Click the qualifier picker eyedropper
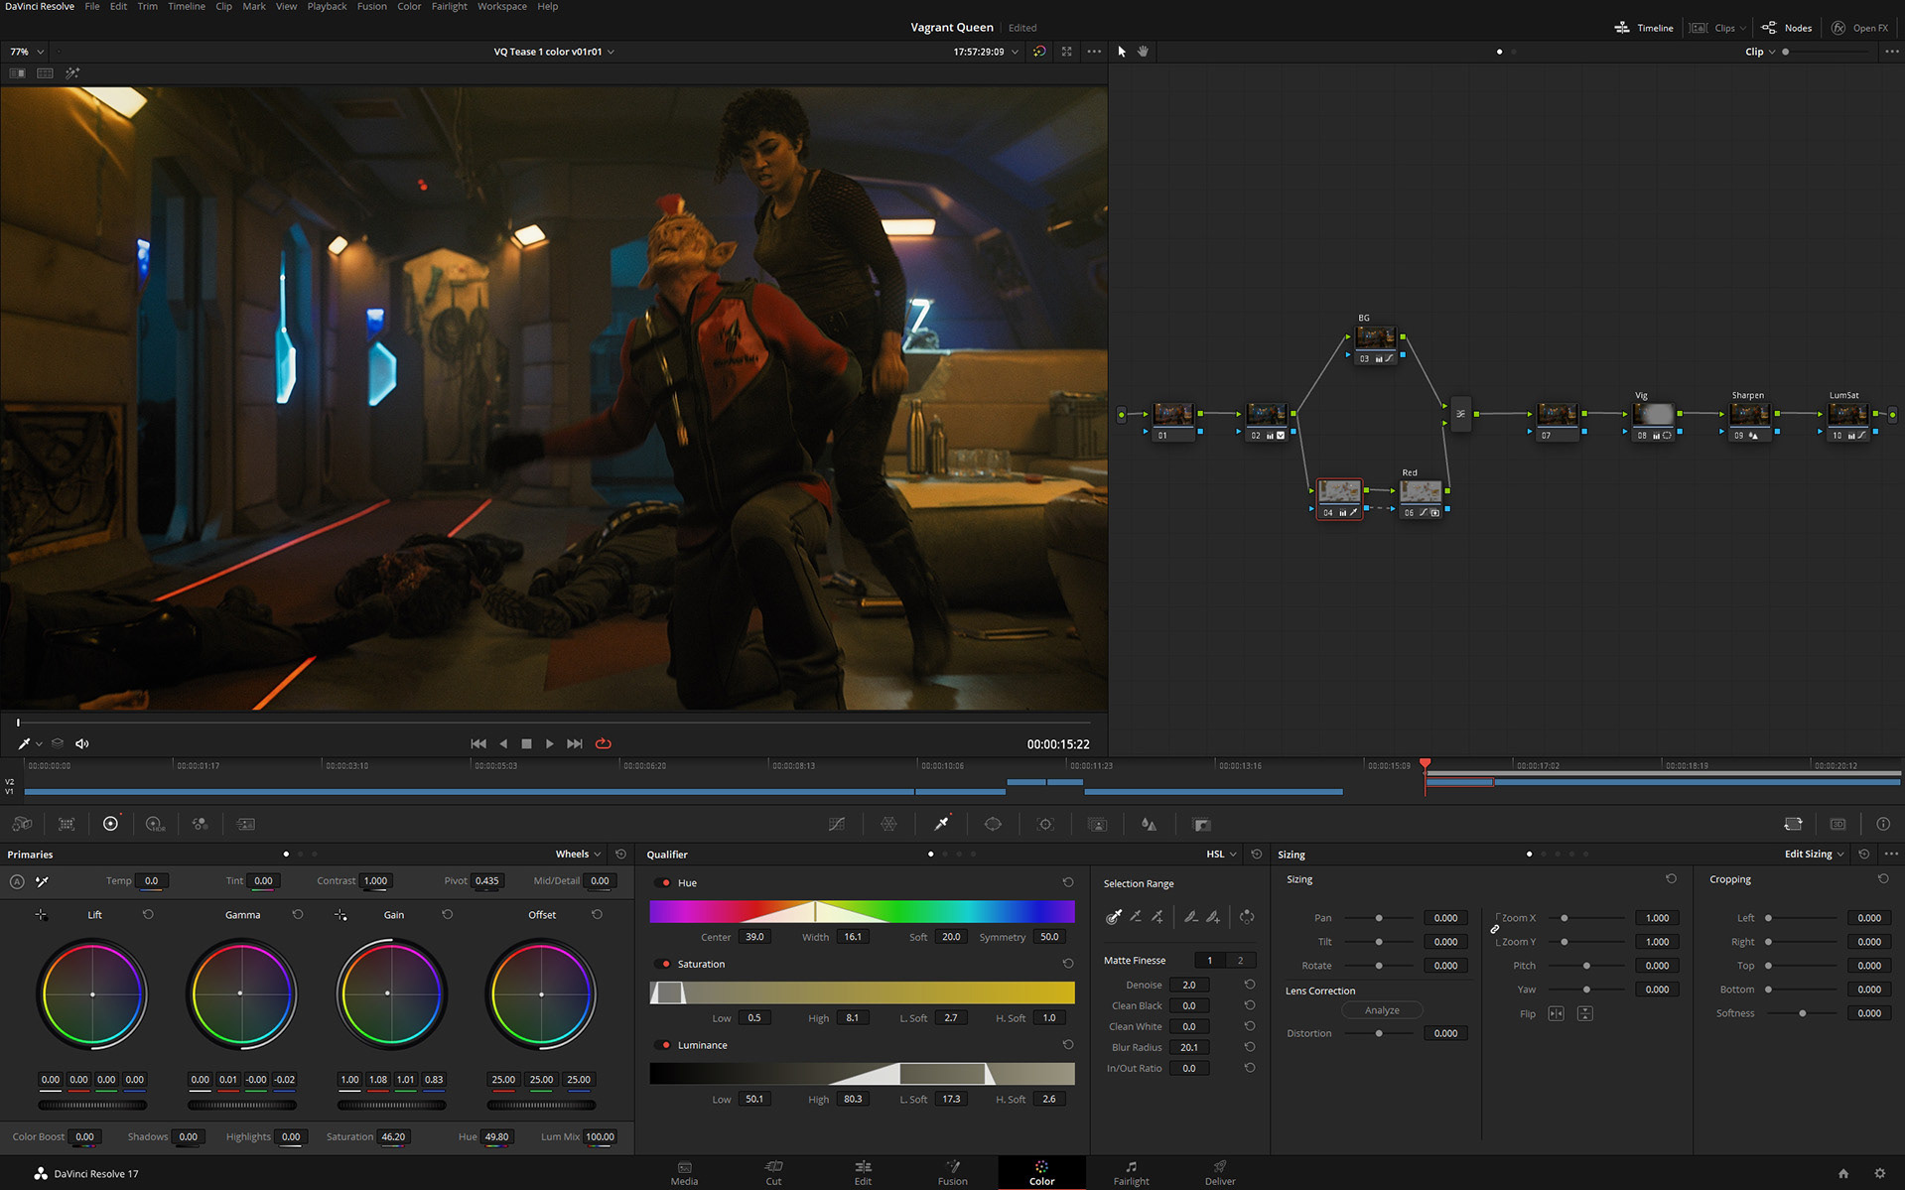This screenshot has width=1905, height=1190. (x=1114, y=917)
